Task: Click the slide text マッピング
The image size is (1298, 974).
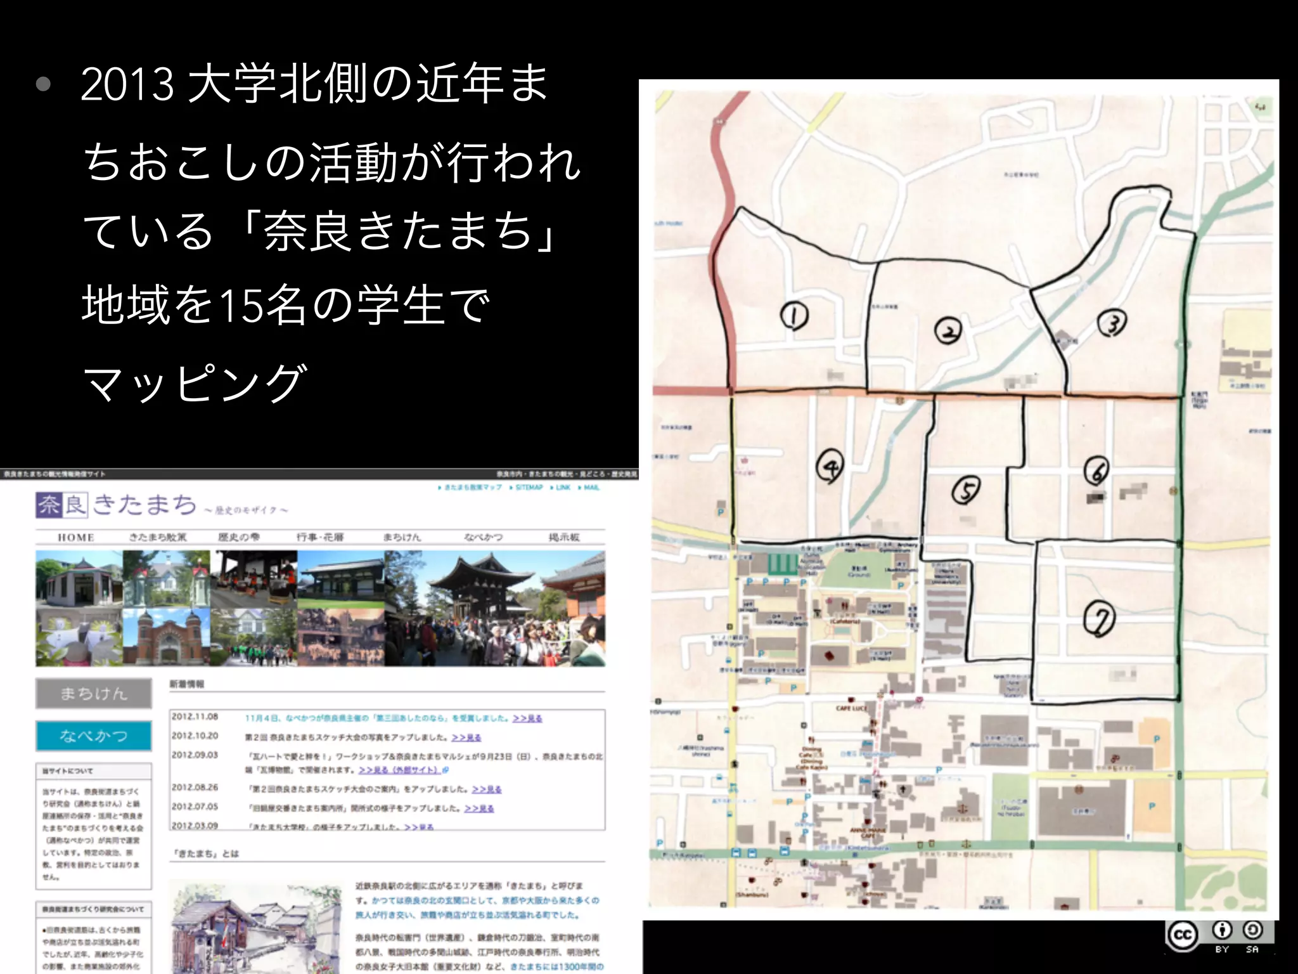Action: tap(195, 384)
